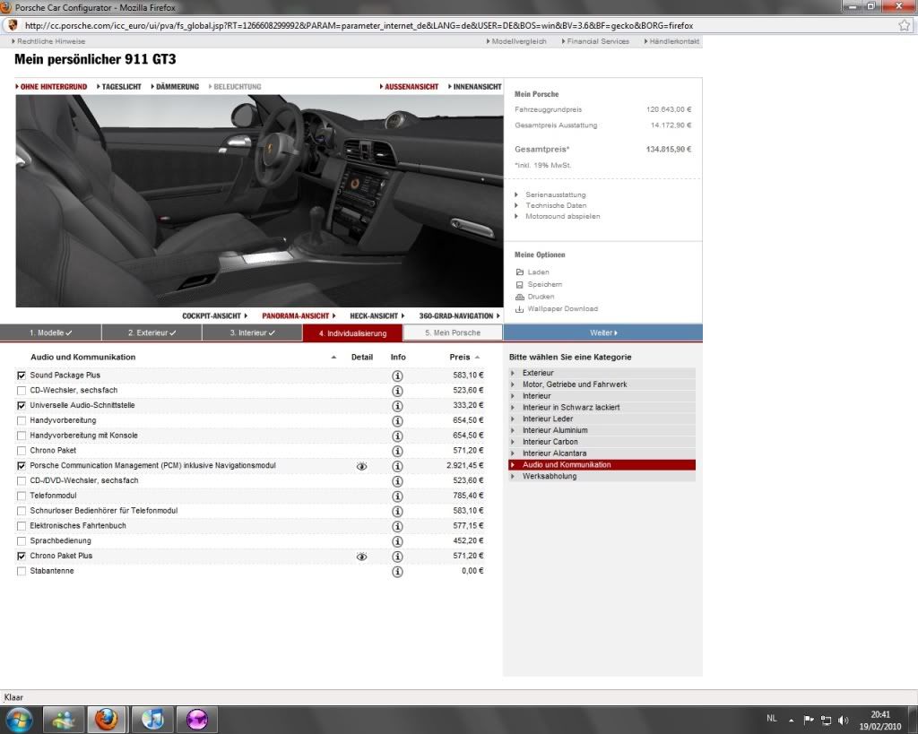This screenshot has width=918, height=734.
Task: Click the Laden folder icon
Action: pyautogui.click(x=520, y=272)
